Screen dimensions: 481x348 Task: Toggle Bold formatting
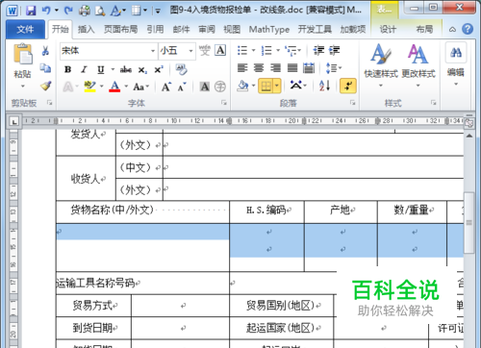[x=67, y=69]
